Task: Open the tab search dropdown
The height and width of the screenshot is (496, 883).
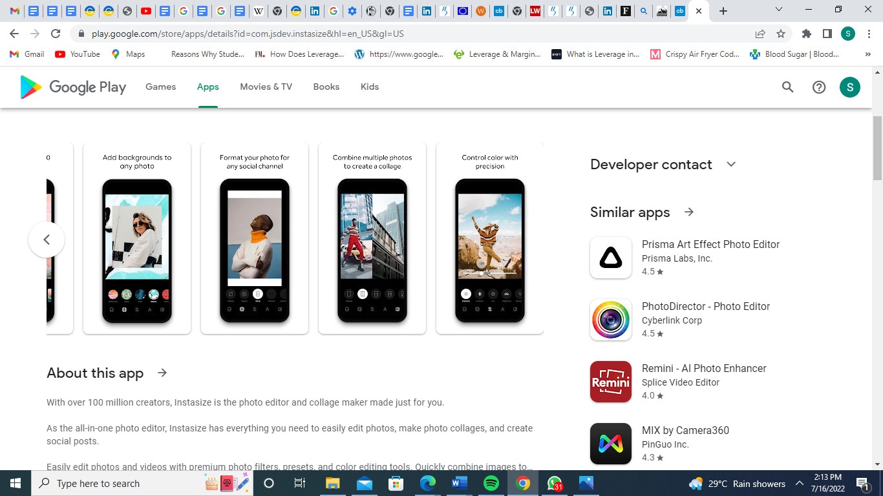Action: click(x=779, y=10)
